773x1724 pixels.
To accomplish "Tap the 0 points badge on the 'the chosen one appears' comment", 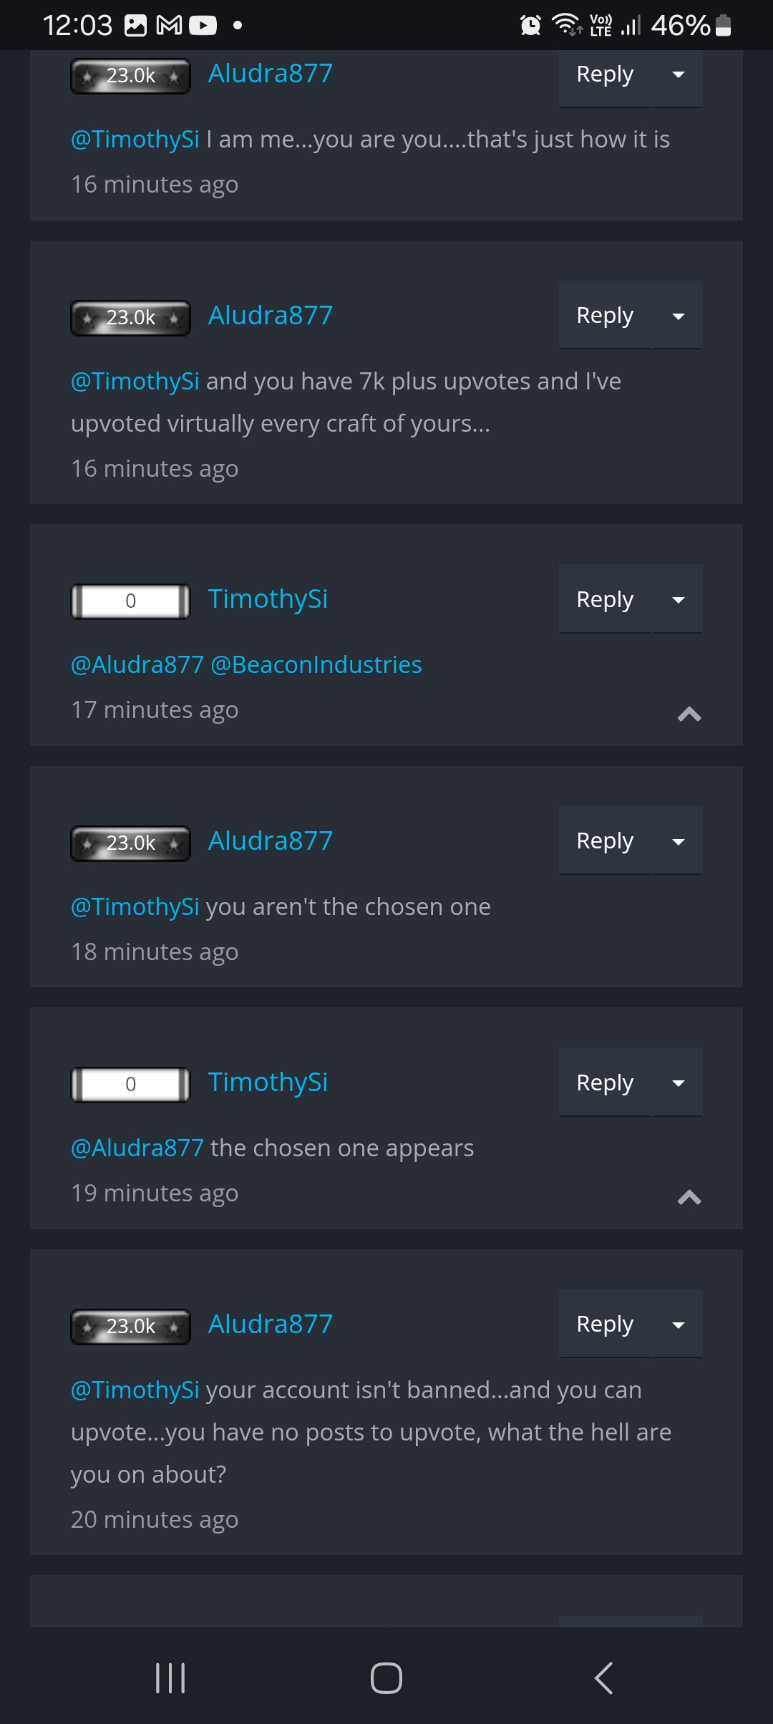I will 130,1084.
